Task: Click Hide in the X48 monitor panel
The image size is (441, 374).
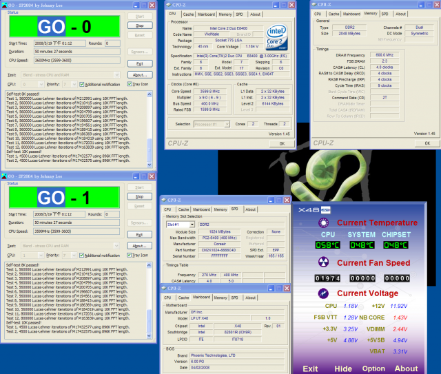Action: click(343, 368)
